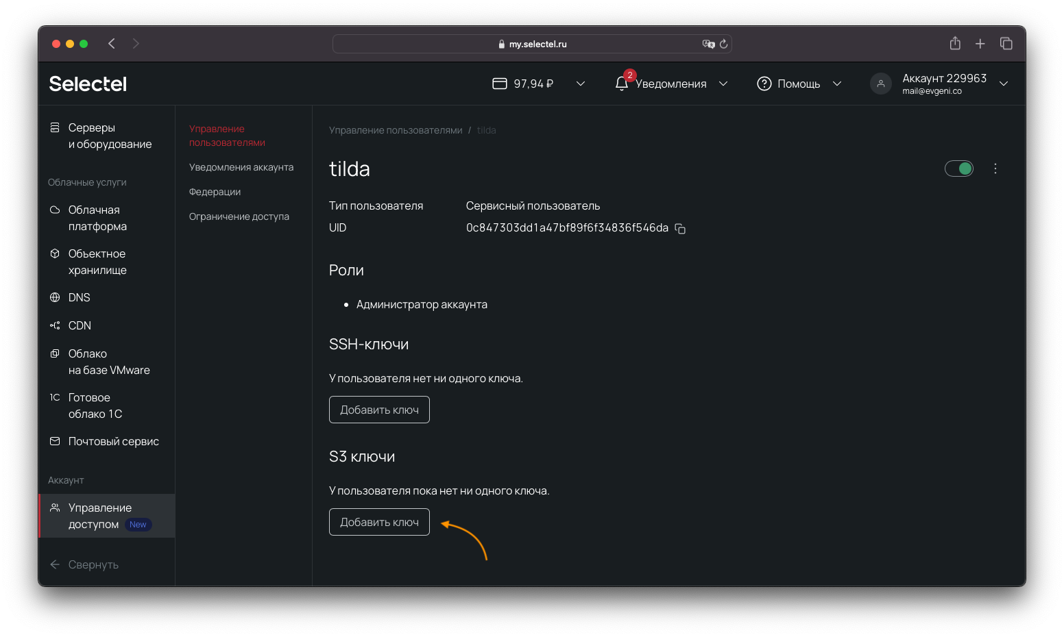
Task: Click the Почтовый сервис label
Action: coord(114,441)
